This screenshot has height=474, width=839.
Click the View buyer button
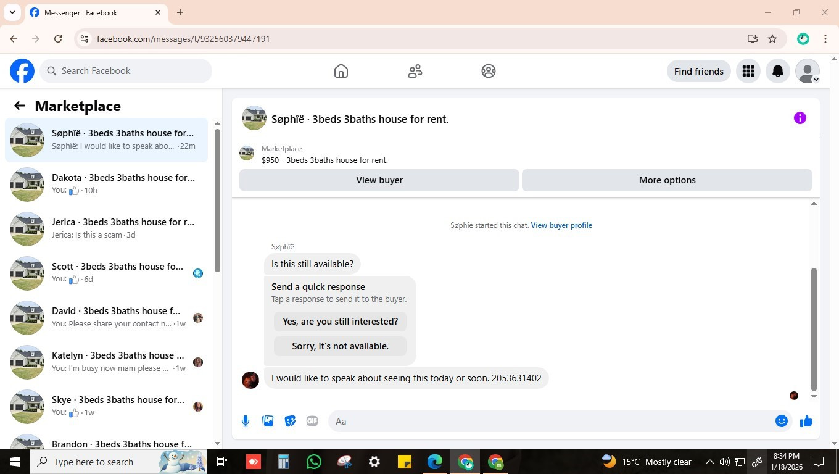pos(379,180)
